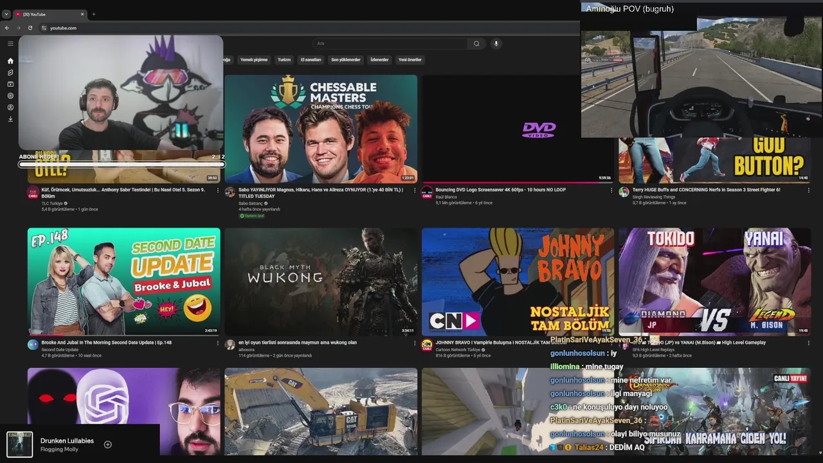Viewport: 823px width, 463px height.
Task: Go to Home in YouTube sidebar
Action: [x=10, y=61]
